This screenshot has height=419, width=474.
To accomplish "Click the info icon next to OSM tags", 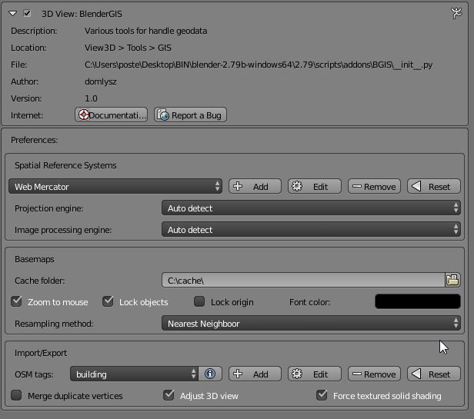I will (x=209, y=374).
